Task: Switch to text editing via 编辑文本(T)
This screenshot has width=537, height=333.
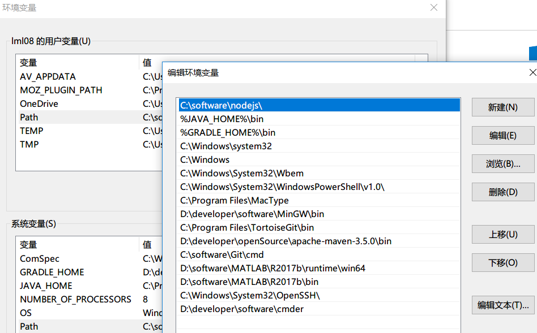Action: (x=502, y=305)
